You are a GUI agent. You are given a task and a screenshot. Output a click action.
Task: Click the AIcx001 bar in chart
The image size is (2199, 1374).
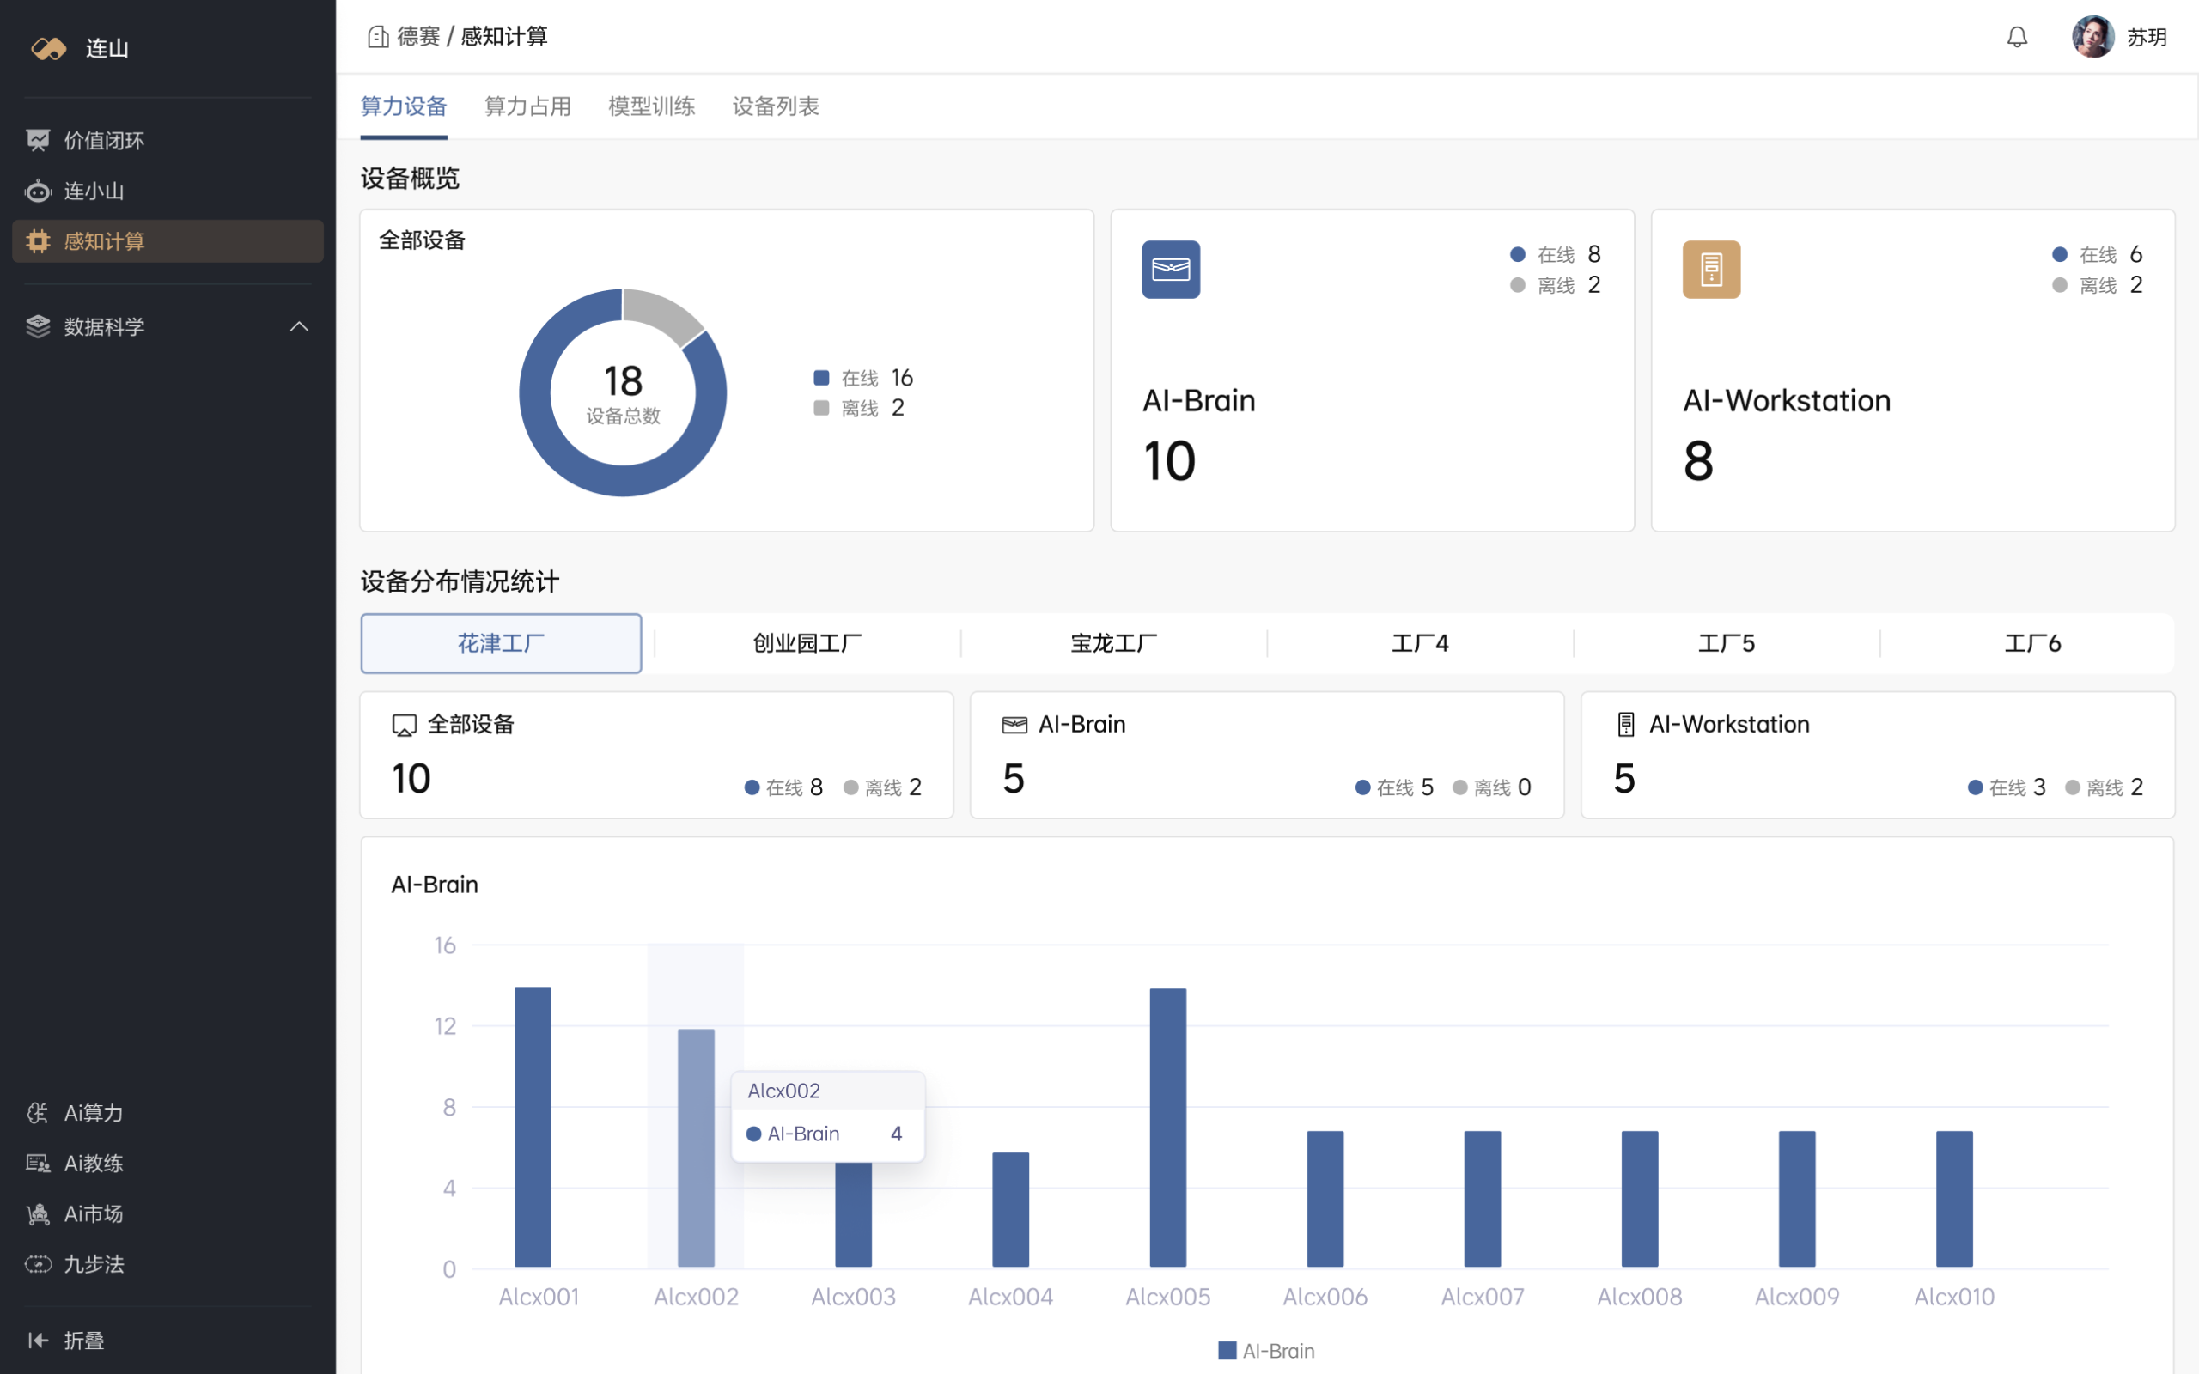click(x=533, y=1127)
